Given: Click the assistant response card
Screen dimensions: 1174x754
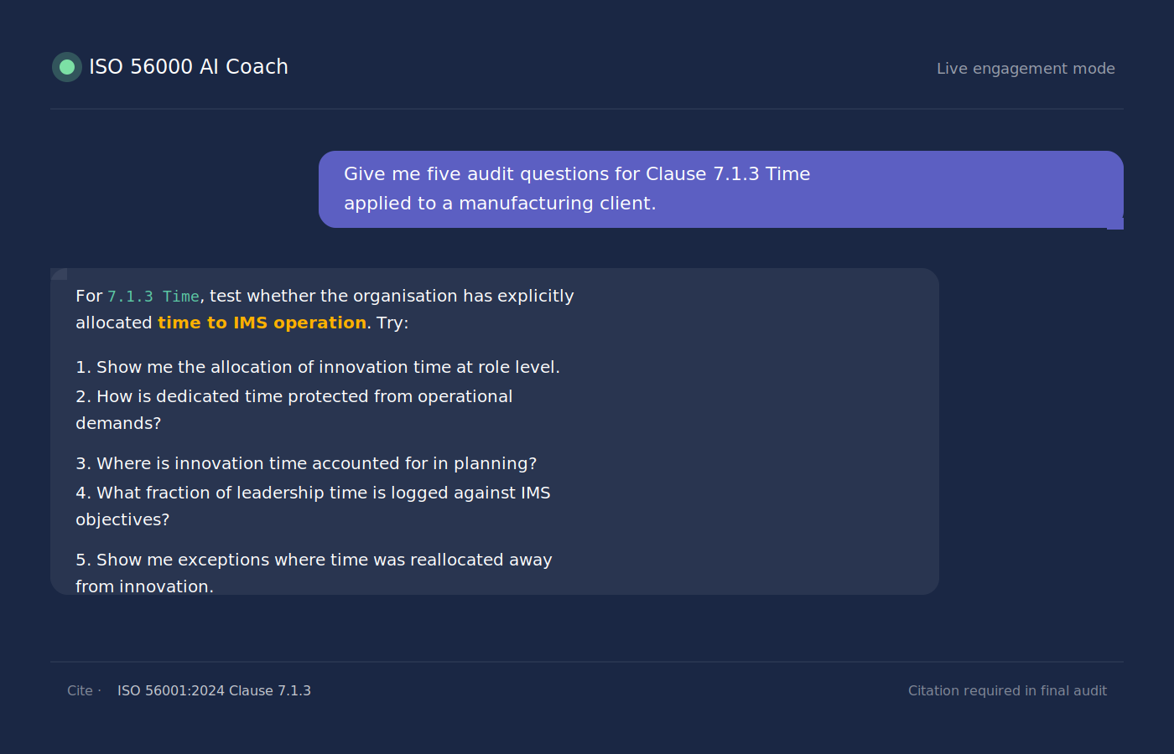Looking at the screenshot, I should click(x=495, y=429).
